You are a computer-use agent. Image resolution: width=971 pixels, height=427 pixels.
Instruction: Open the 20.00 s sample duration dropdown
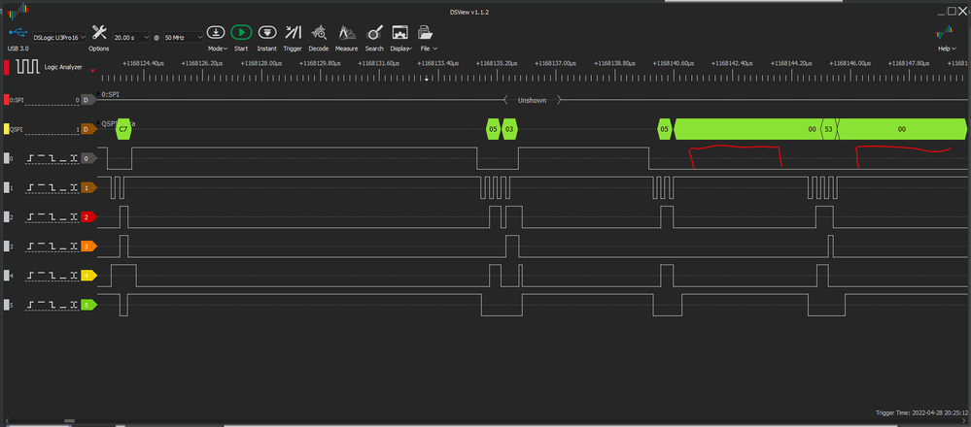(x=132, y=37)
